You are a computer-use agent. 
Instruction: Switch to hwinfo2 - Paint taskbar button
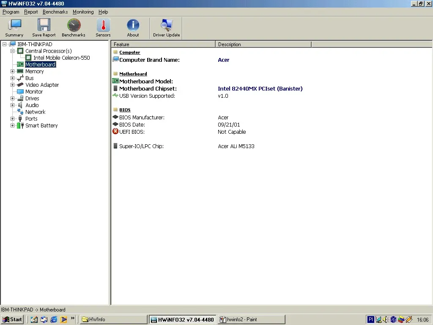tap(251, 319)
